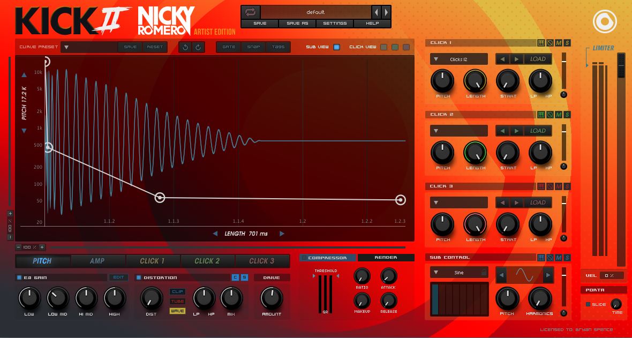Enable the EQ Gain power checkbox
The height and width of the screenshot is (338, 632).
click(x=19, y=277)
